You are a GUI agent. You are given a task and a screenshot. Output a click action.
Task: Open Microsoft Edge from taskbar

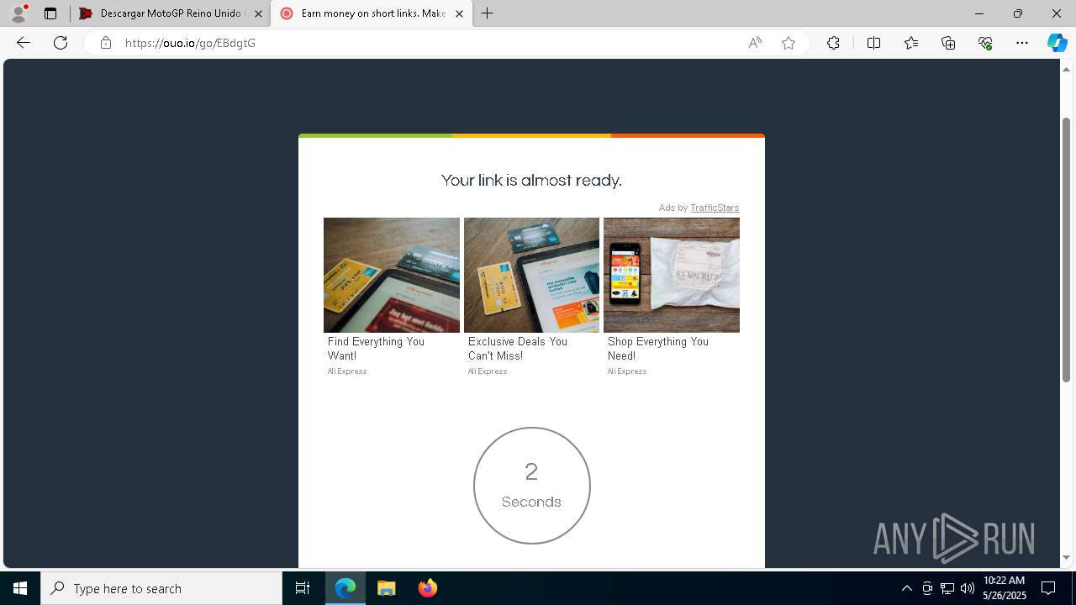pos(345,588)
